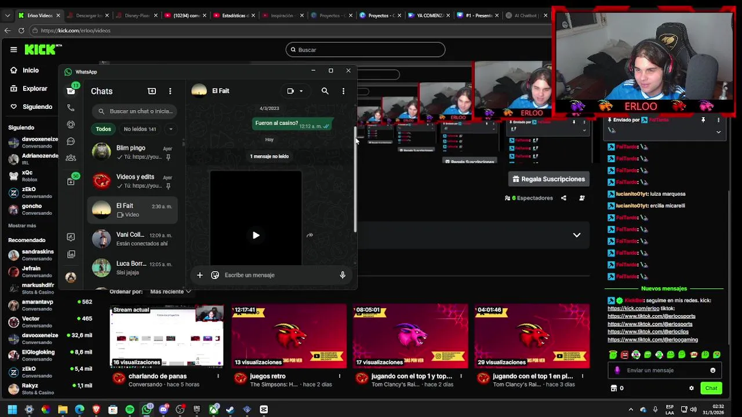Open Vani Coll... chat
The width and height of the screenshot is (742, 417).
tap(133, 239)
